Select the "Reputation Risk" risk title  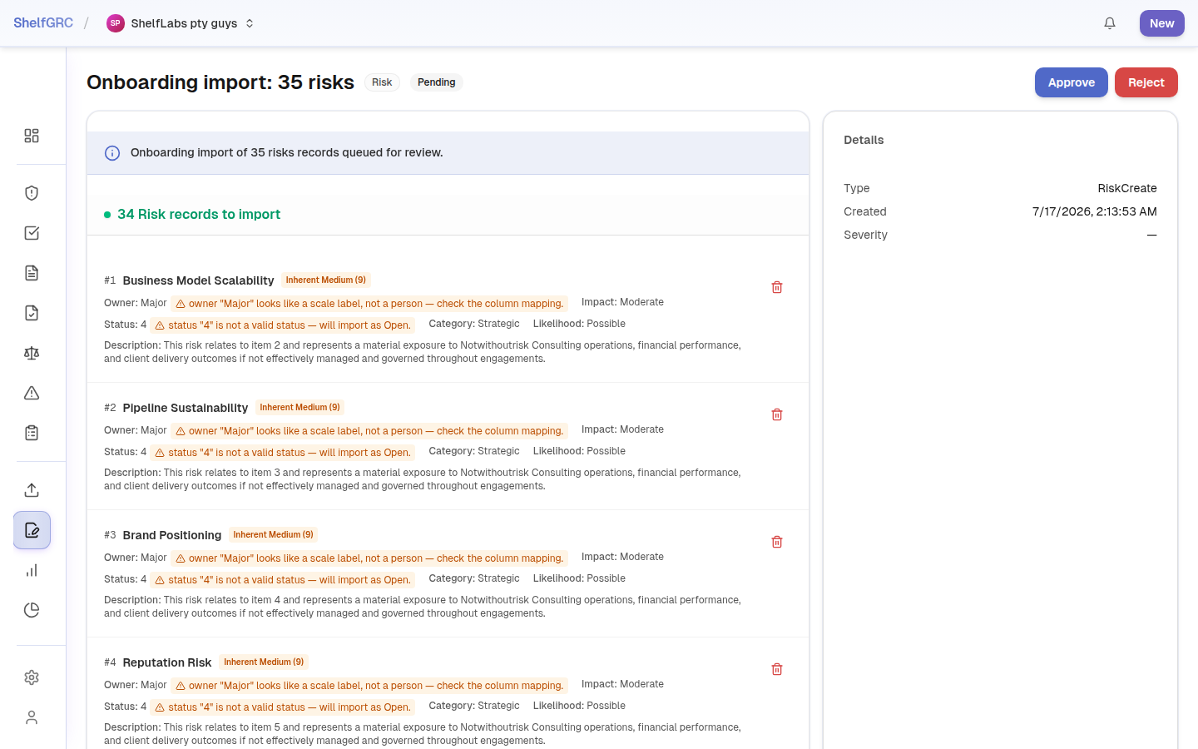(167, 662)
